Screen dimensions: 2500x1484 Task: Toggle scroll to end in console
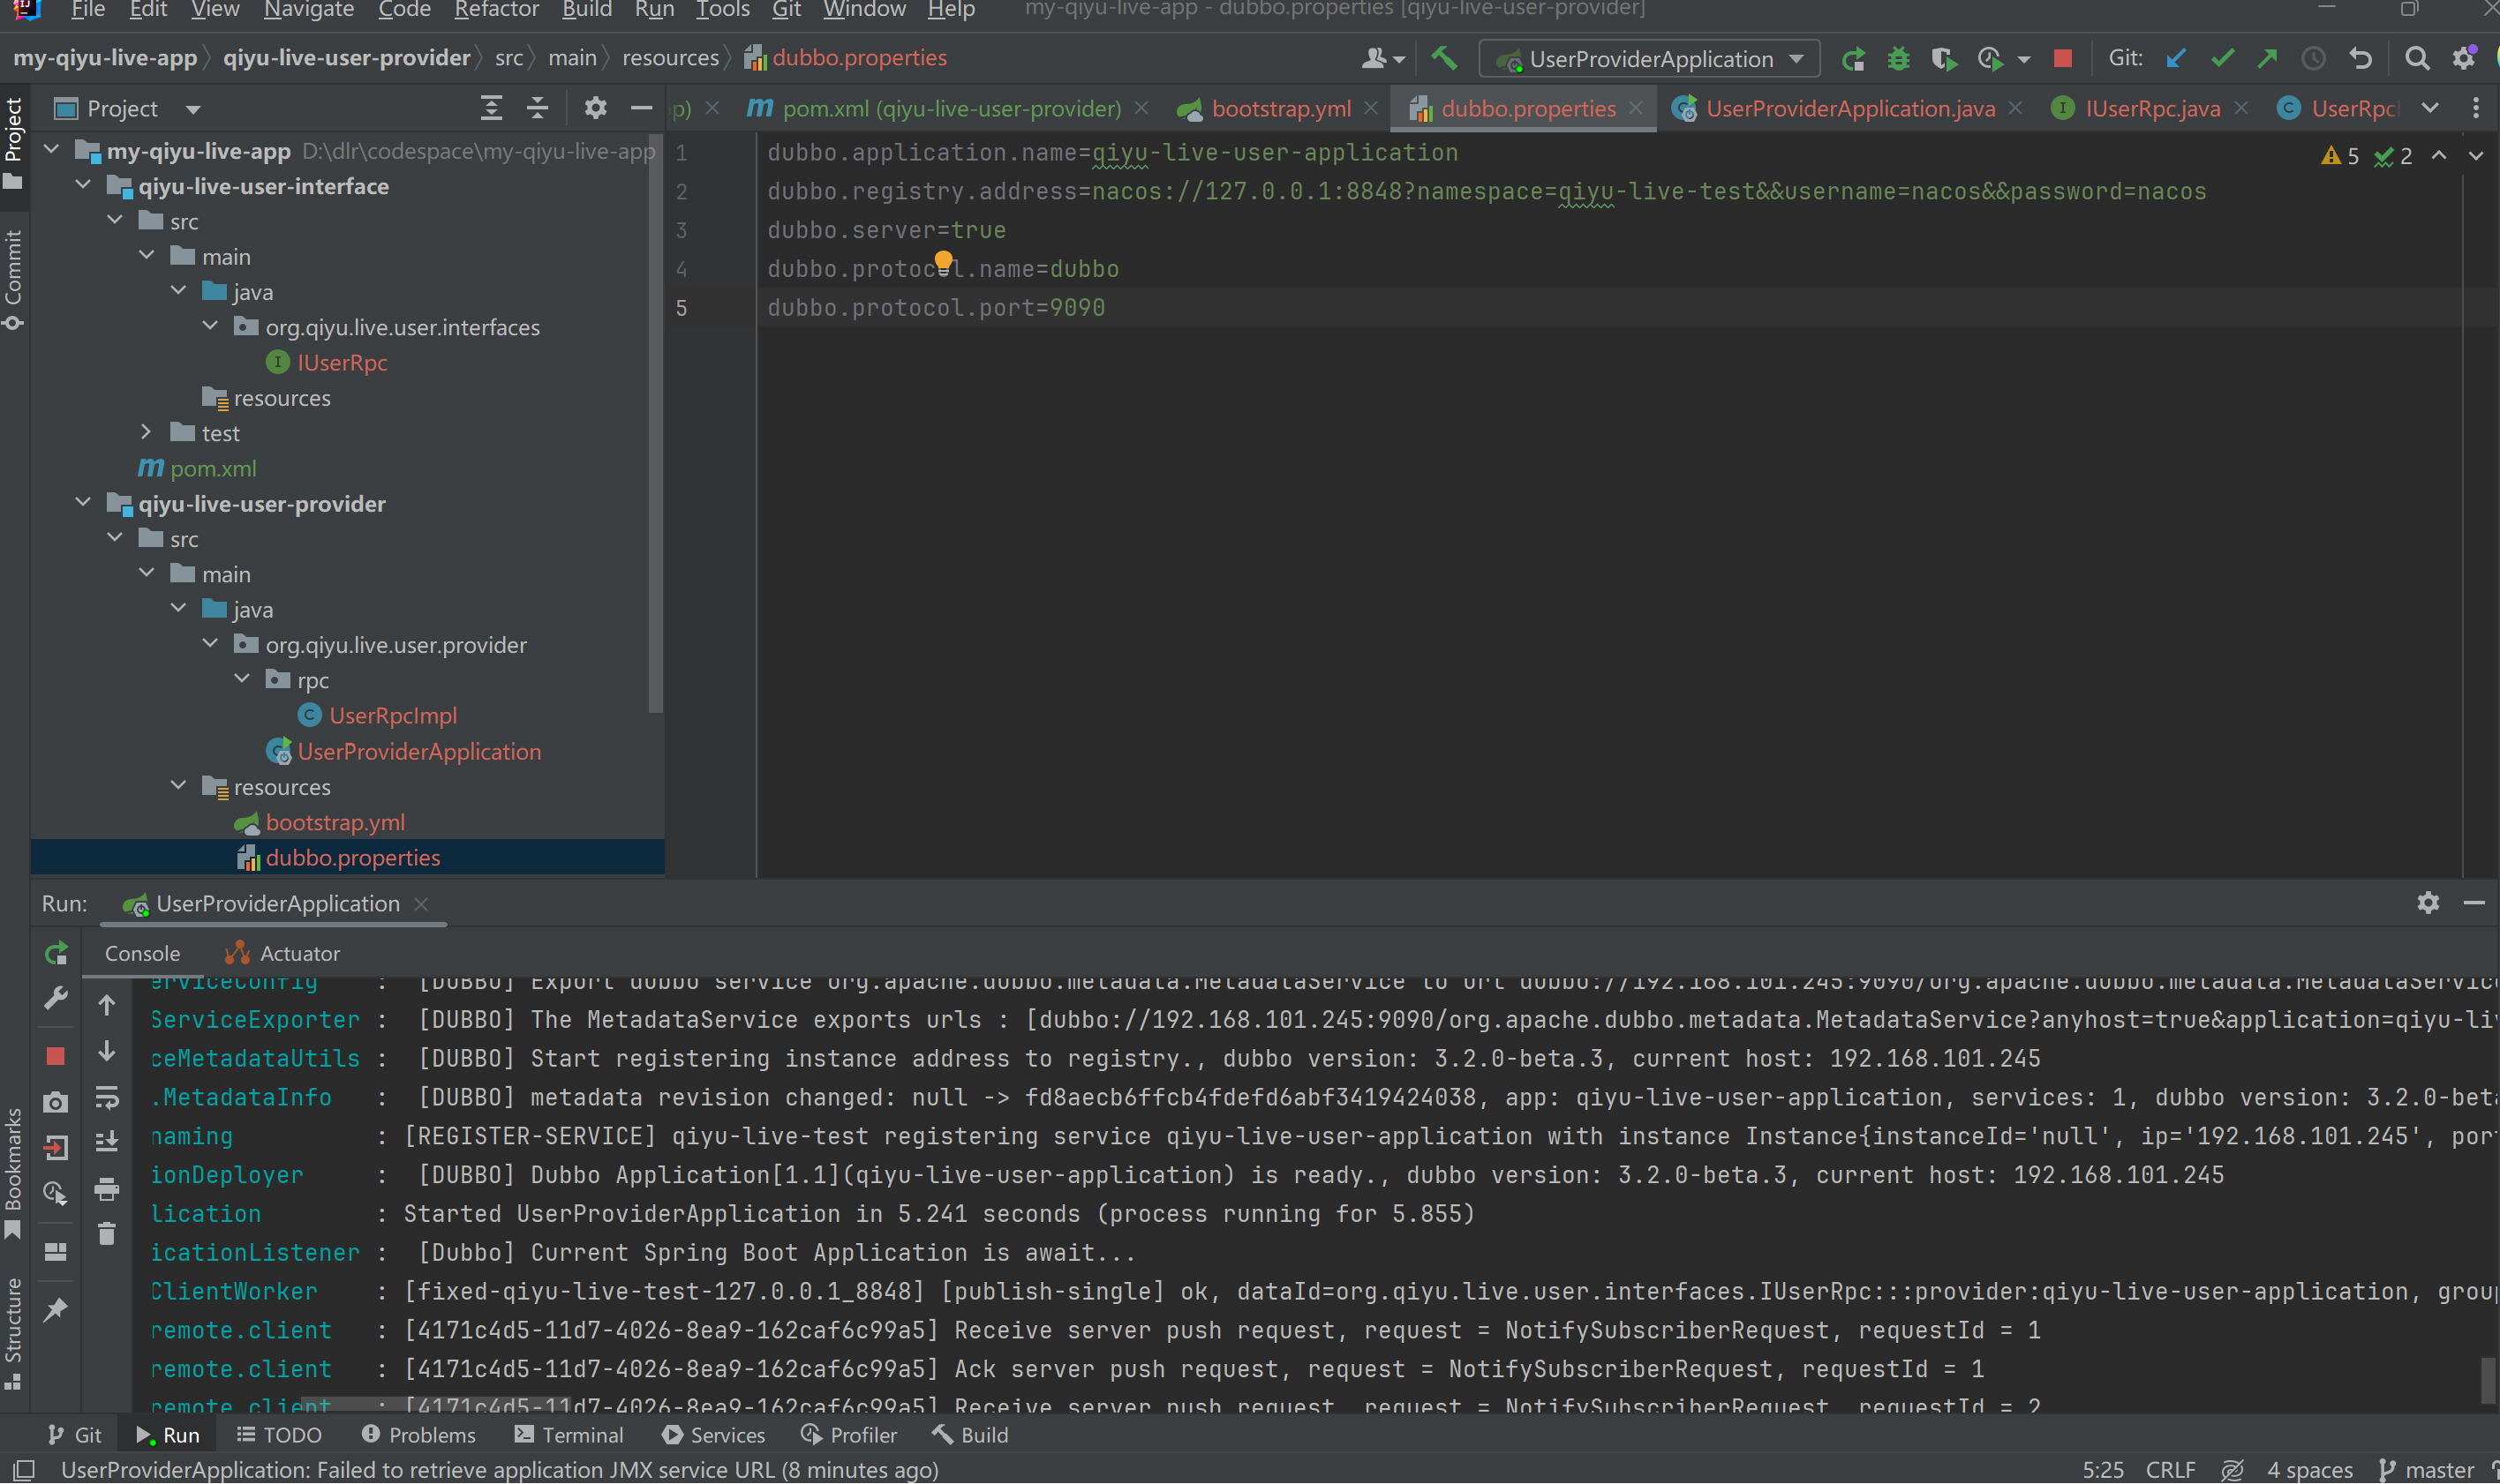click(107, 1141)
